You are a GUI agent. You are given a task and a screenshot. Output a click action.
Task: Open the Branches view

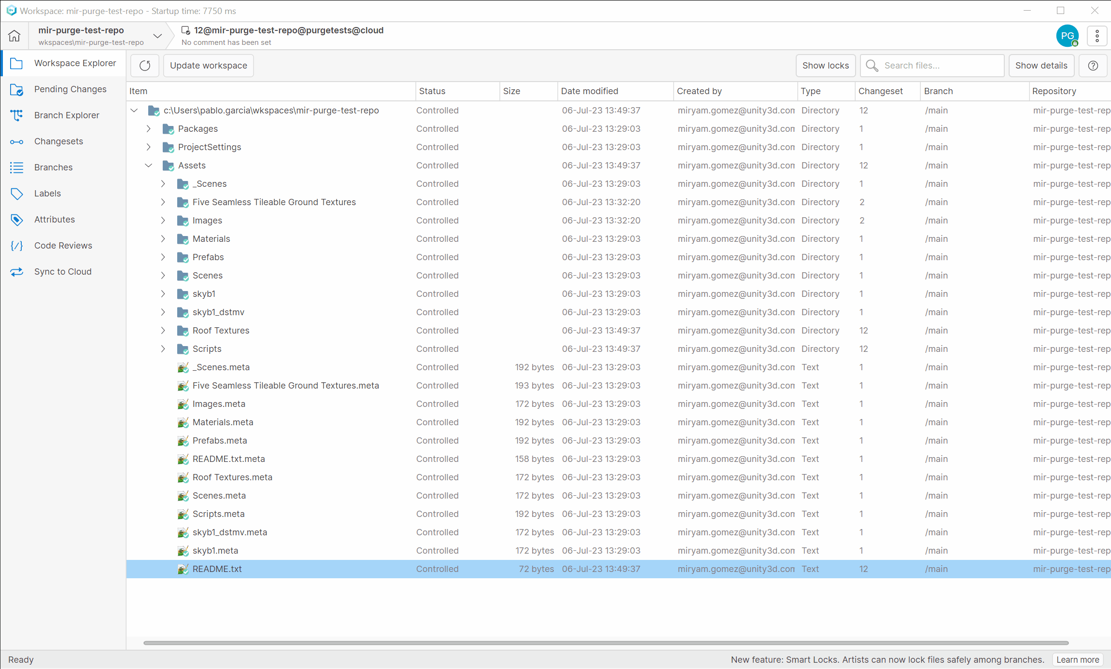pyautogui.click(x=53, y=167)
